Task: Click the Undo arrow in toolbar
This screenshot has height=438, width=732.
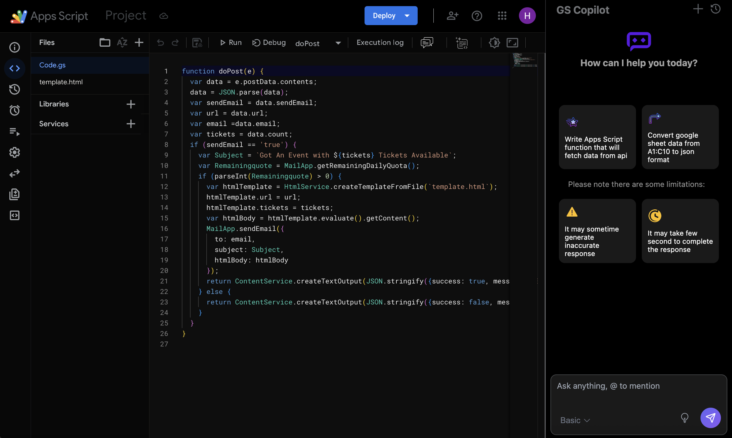Action: click(161, 43)
